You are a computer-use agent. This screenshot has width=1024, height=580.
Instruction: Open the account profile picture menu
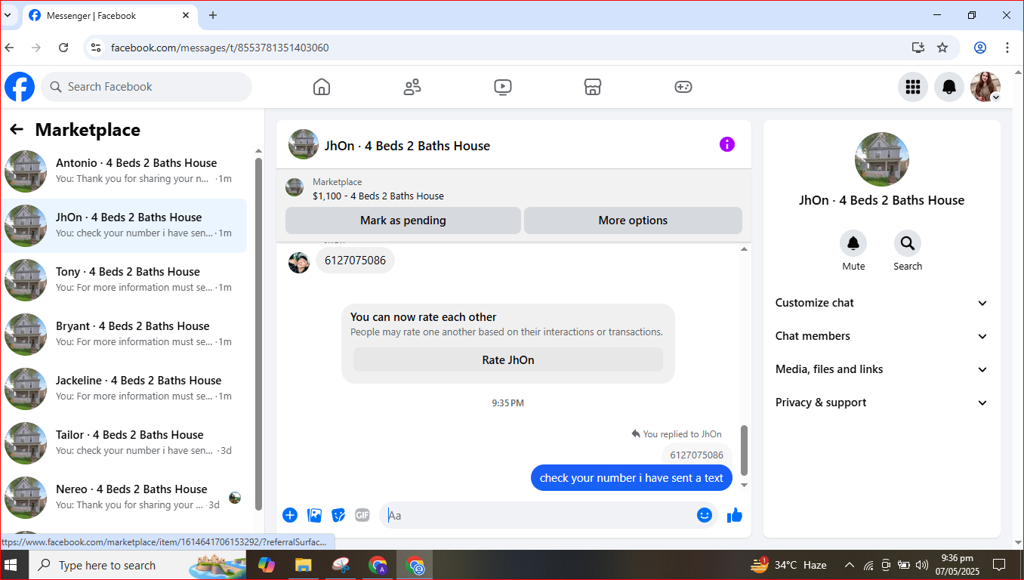coord(985,87)
